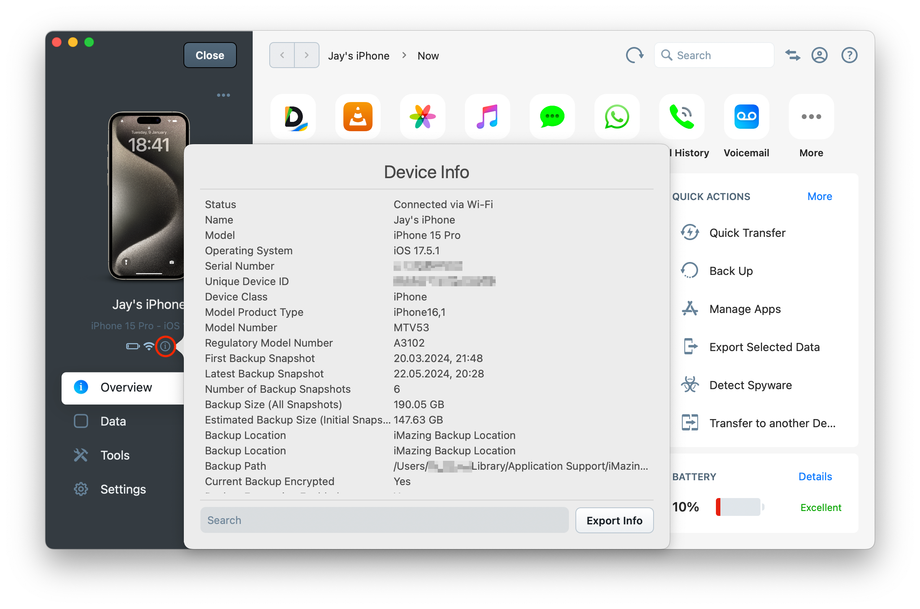Open the Music app icon
Image resolution: width=920 pixels, height=609 pixels.
(x=488, y=117)
